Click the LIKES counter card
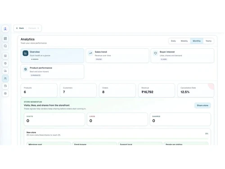The width and height of the screenshot is (225, 169). (x=117, y=119)
